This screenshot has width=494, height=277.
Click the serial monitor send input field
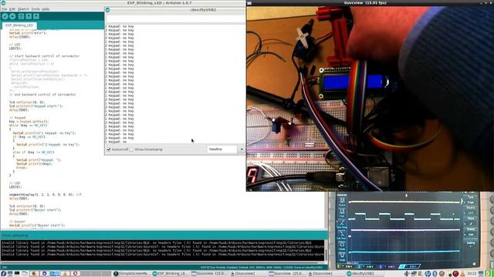(175, 18)
